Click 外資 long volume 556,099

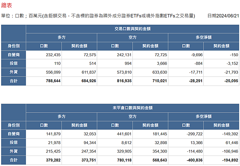click(44, 72)
